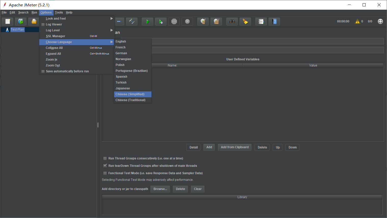Select Test Plan tree node

pyautogui.click(x=17, y=30)
